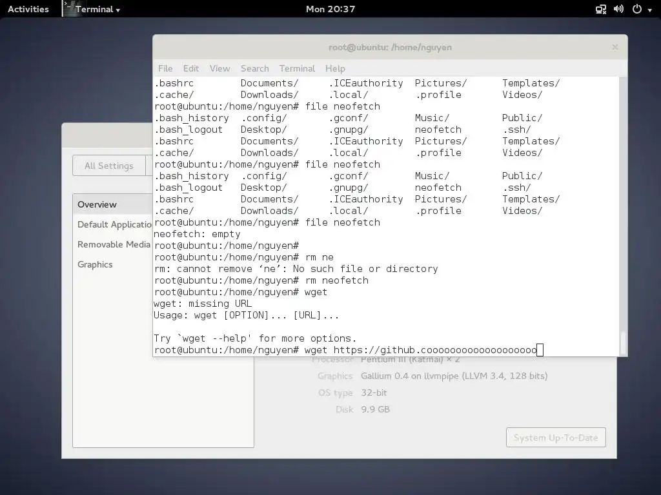Click the terminal title root@ubuntu: /home/nguyen
The height and width of the screenshot is (495, 661).
click(390, 47)
